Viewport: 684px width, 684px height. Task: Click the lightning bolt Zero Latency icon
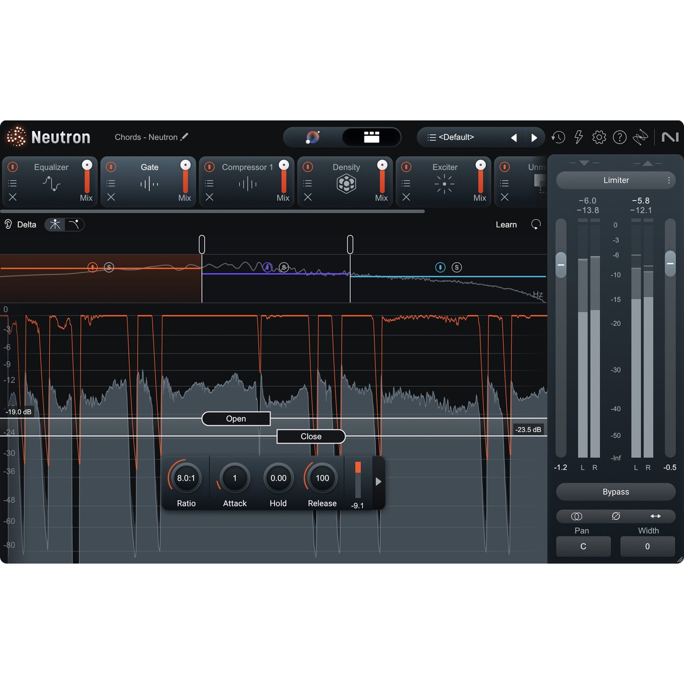point(578,137)
